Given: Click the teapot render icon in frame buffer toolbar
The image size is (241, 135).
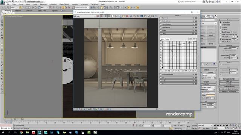Looking at the screenshot, I should 156,16.
